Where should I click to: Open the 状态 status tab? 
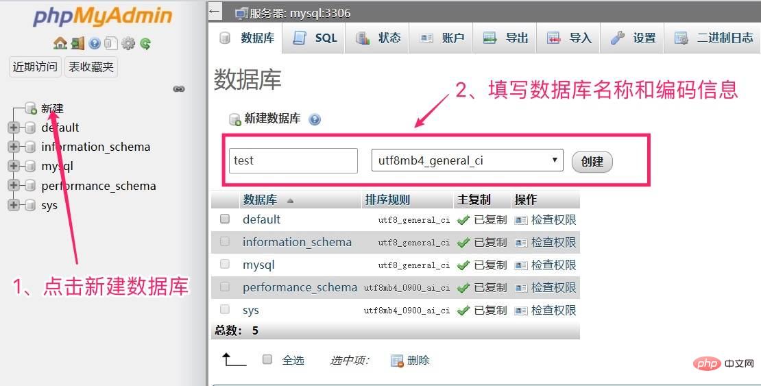pyautogui.click(x=378, y=38)
